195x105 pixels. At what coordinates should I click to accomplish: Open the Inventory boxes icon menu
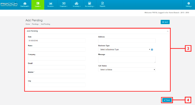pos(77,3)
